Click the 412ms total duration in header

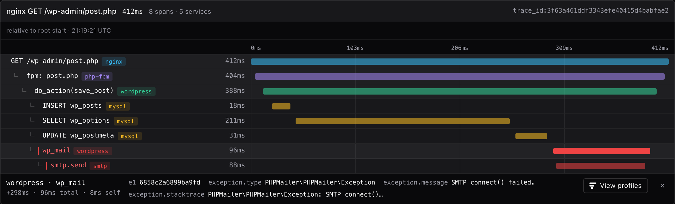coord(132,11)
